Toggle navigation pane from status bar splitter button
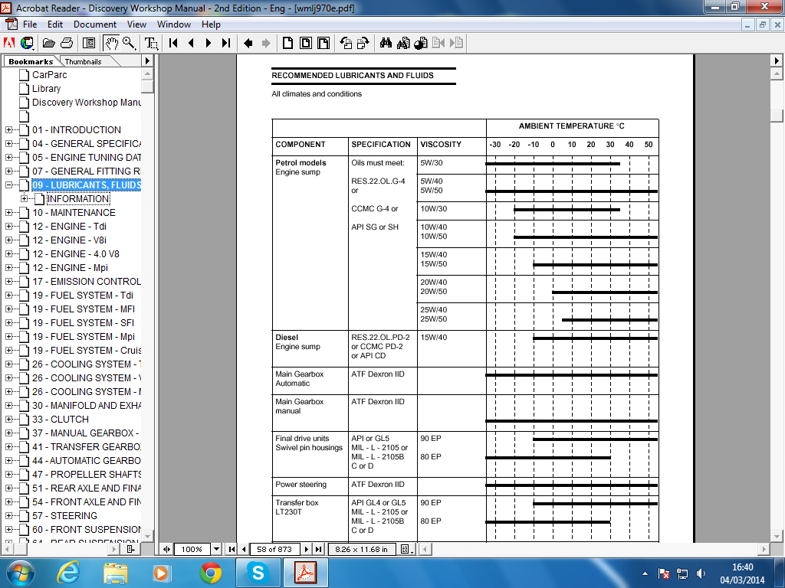 pos(166,549)
